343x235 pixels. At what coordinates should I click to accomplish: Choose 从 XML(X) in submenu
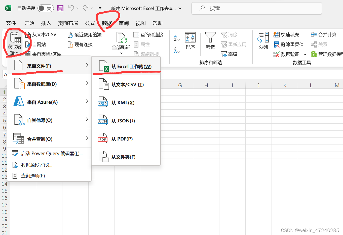point(126,103)
